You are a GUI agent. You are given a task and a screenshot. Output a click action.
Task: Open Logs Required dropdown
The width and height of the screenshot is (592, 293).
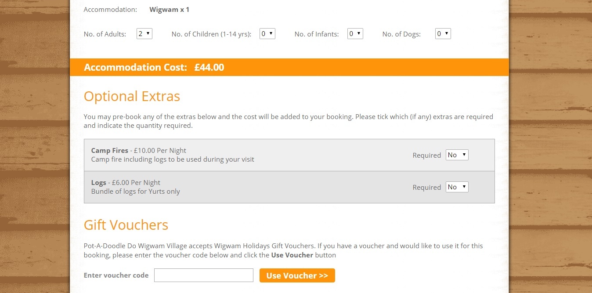457,187
